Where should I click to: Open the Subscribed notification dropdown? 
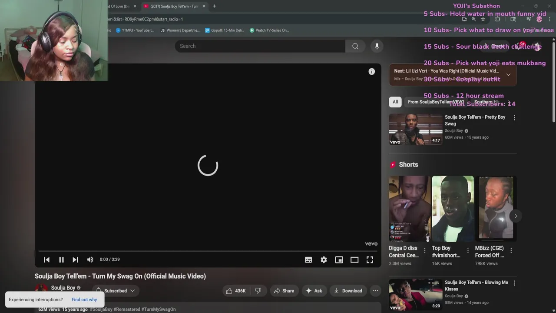(115, 291)
